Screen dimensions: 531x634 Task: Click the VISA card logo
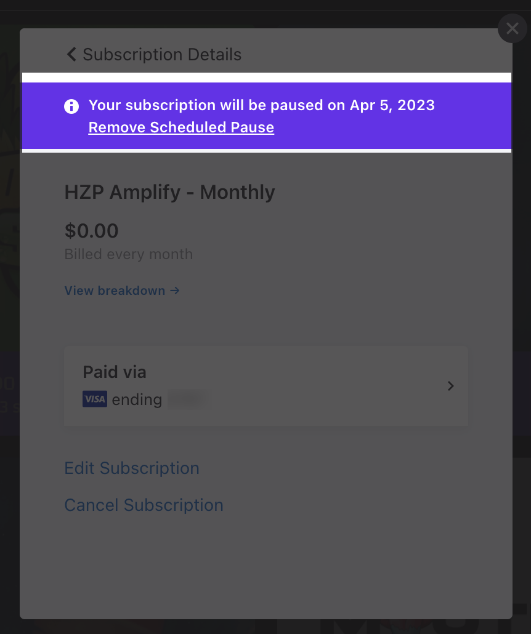(95, 399)
